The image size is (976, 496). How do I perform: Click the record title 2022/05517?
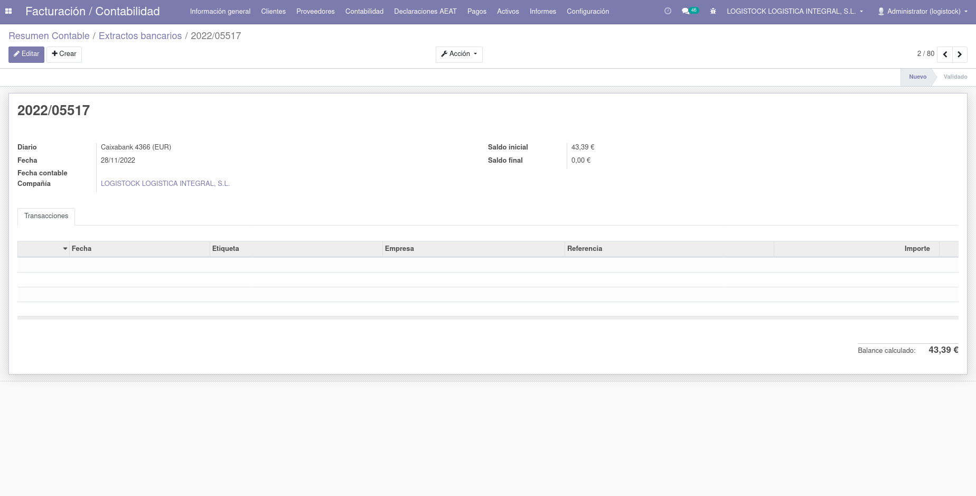(53, 110)
